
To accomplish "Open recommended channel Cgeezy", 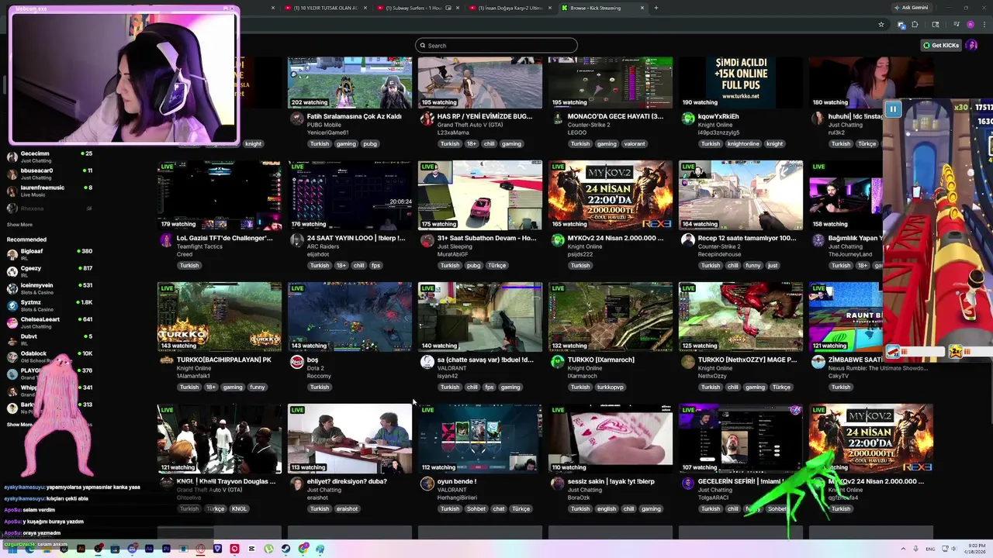I will pos(50,271).
